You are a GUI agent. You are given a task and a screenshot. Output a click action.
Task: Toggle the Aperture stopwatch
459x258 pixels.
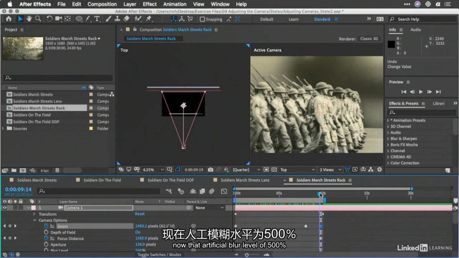point(46,245)
